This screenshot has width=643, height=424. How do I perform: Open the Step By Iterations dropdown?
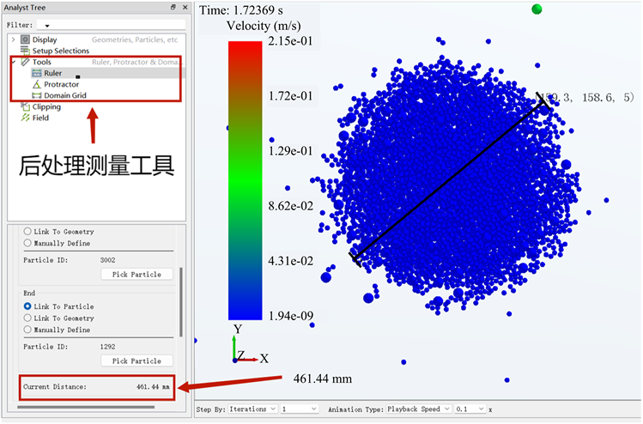pyautogui.click(x=253, y=409)
